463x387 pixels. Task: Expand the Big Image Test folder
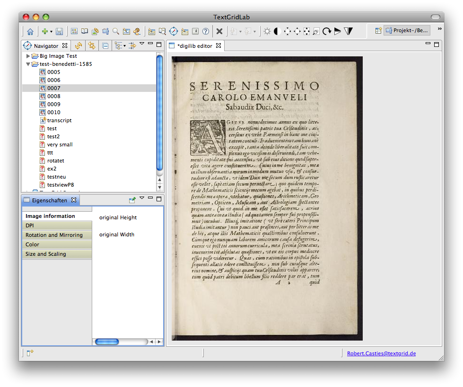pyautogui.click(x=28, y=56)
